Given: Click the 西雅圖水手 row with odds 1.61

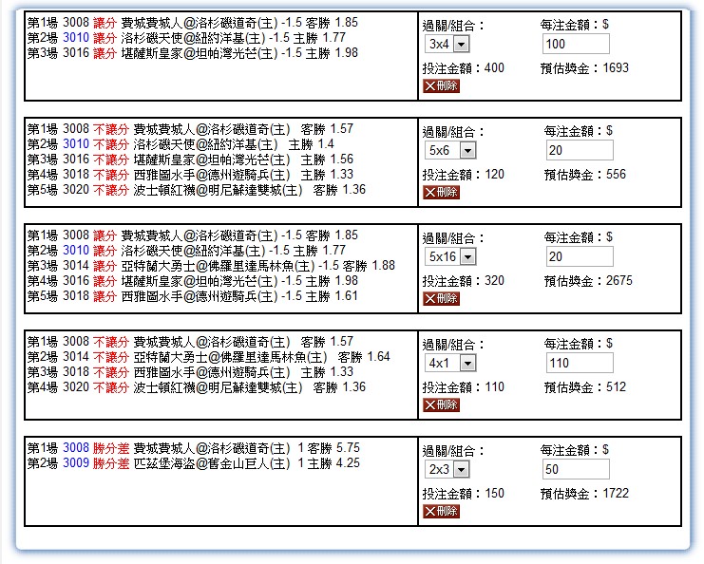Looking at the screenshot, I should (193, 296).
